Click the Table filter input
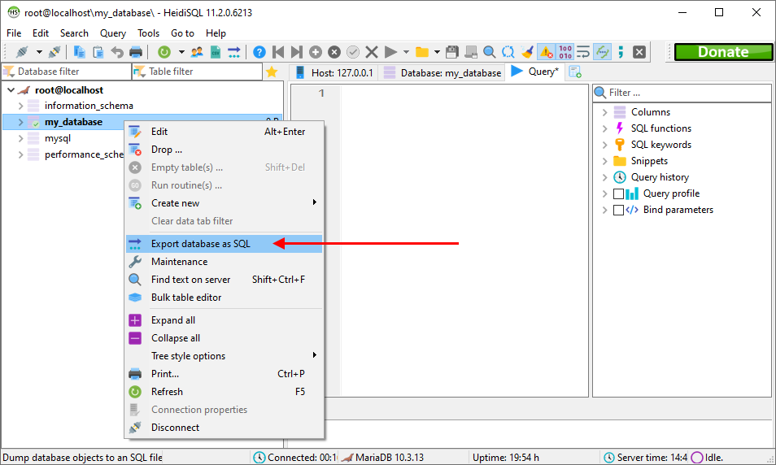Image resolution: width=776 pixels, height=465 pixels. (x=198, y=72)
